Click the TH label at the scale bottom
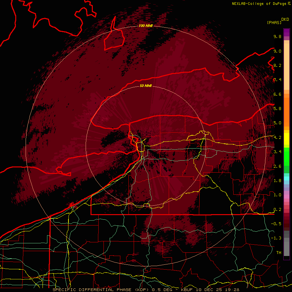 pos(279,252)
